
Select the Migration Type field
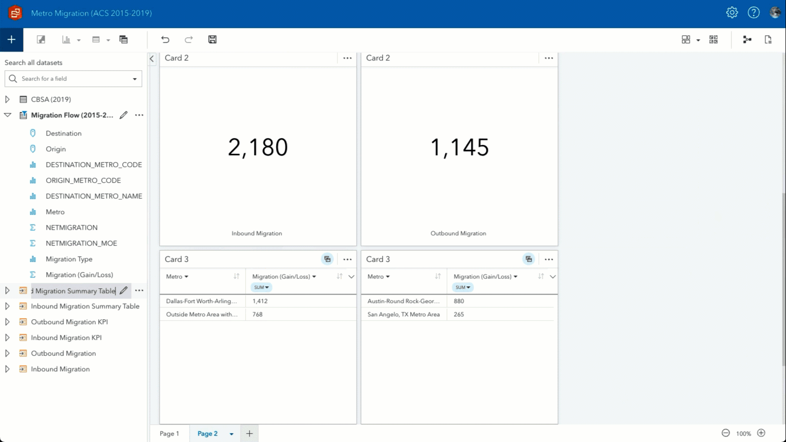click(69, 259)
